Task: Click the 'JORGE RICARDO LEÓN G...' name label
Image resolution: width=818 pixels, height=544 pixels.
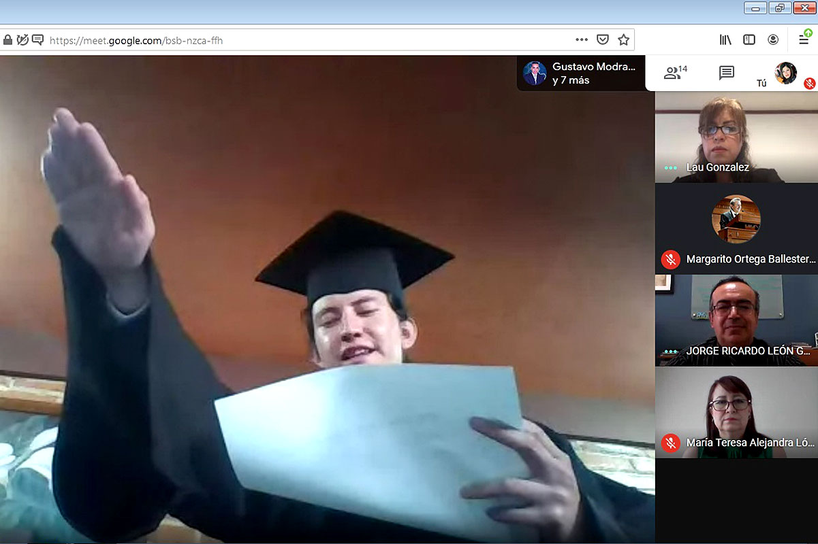Action: click(749, 351)
